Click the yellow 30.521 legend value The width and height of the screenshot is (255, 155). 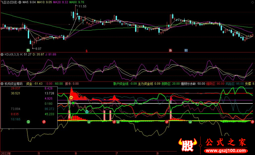16,93
